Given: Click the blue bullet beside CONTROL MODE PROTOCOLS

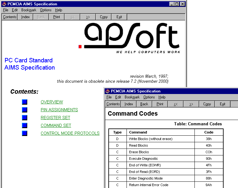Looking at the screenshot, I should pyautogui.click(x=25, y=133).
